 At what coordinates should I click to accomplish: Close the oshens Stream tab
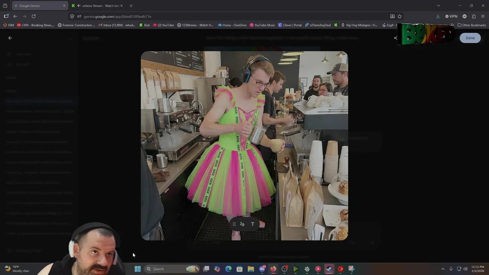point(121,6)
